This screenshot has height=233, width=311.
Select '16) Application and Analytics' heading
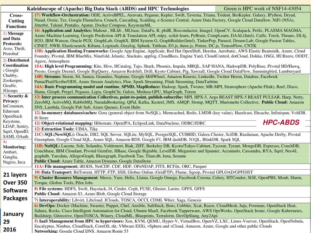pos(63,31)
